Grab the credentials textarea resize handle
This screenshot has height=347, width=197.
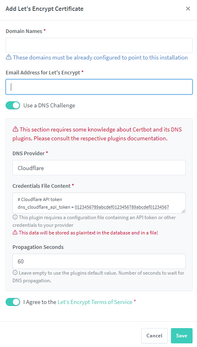(183, 211)
